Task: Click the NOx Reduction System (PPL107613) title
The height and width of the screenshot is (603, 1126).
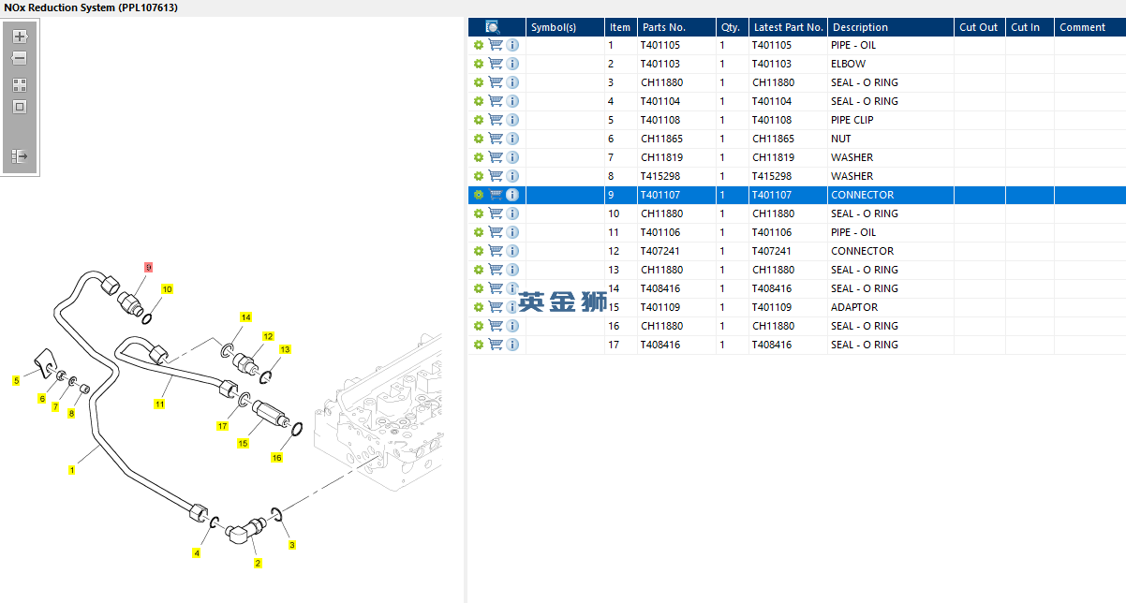Action: (91, 7)
